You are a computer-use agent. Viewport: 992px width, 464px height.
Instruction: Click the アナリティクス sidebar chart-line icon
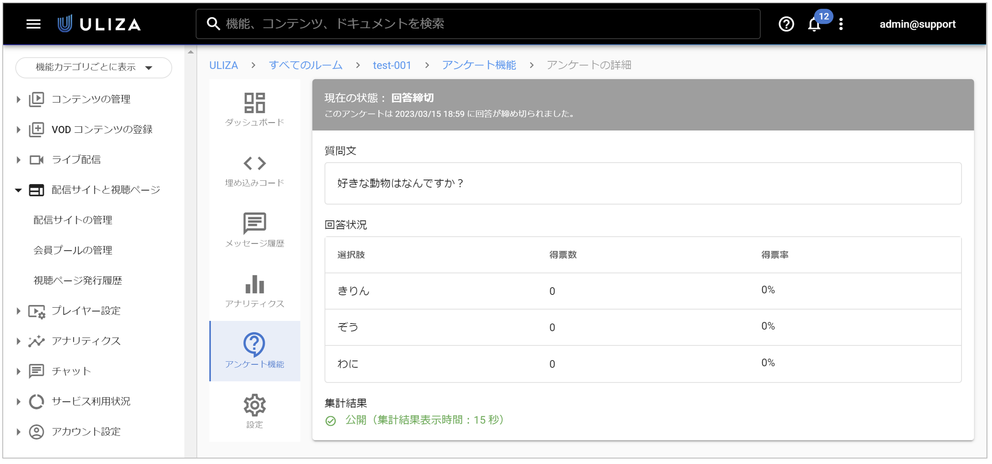point(36,341)
